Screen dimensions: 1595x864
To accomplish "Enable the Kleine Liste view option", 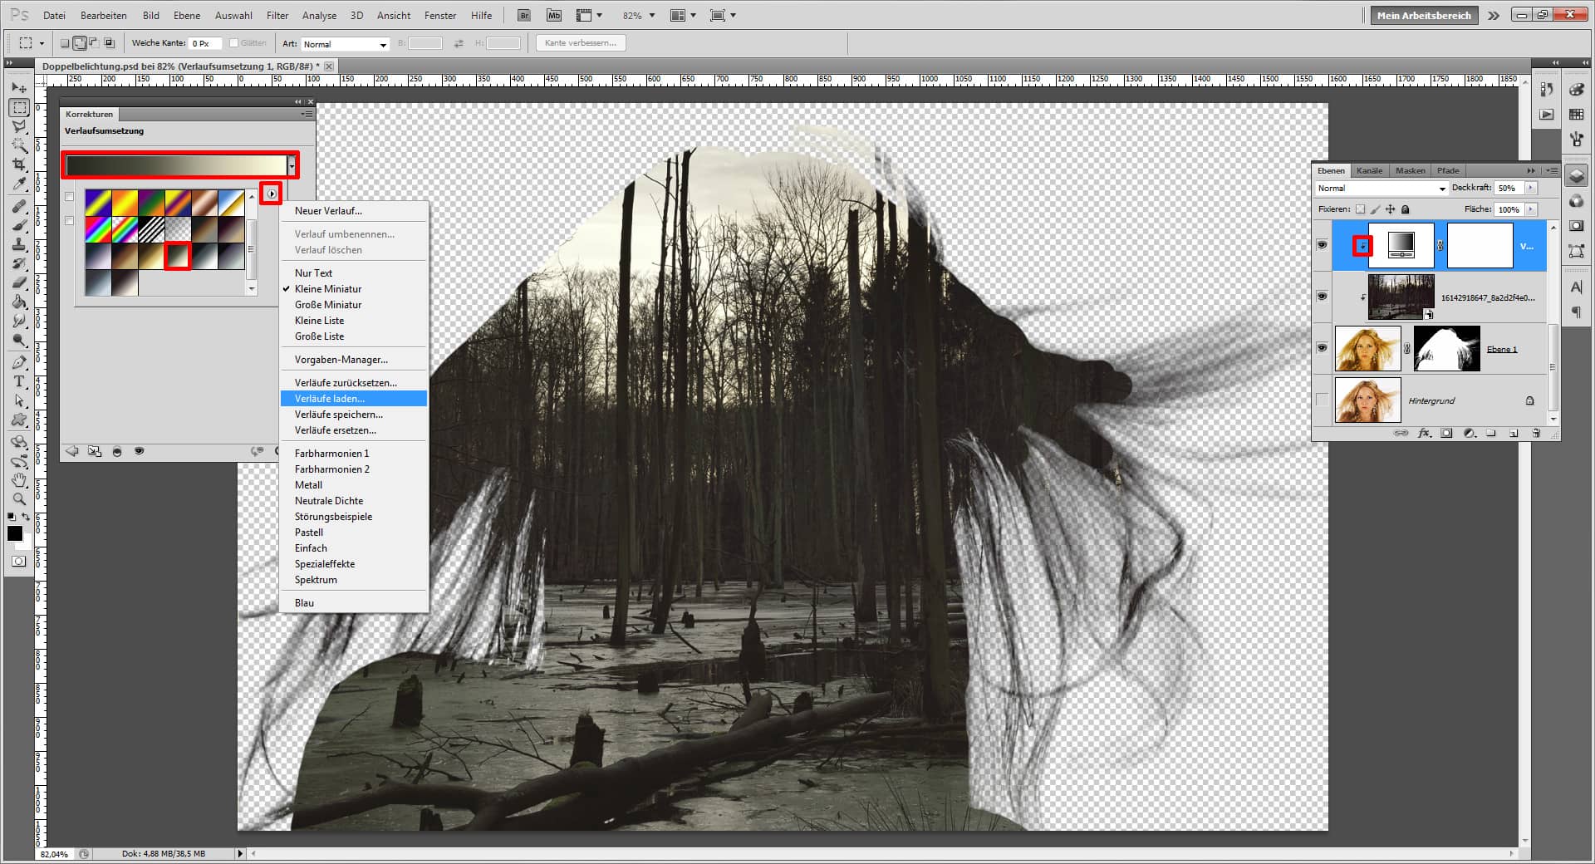I will click(x=320, y=320).
